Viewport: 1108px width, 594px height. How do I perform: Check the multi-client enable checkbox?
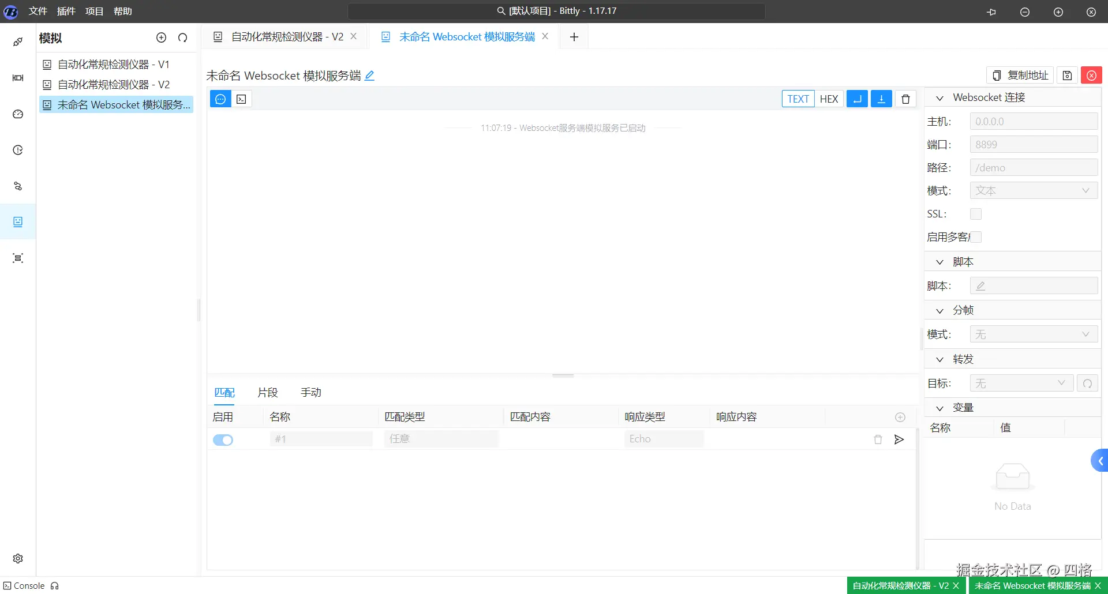(976, 237)
